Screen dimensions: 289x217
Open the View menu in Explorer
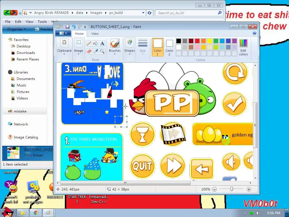[29, 21]
